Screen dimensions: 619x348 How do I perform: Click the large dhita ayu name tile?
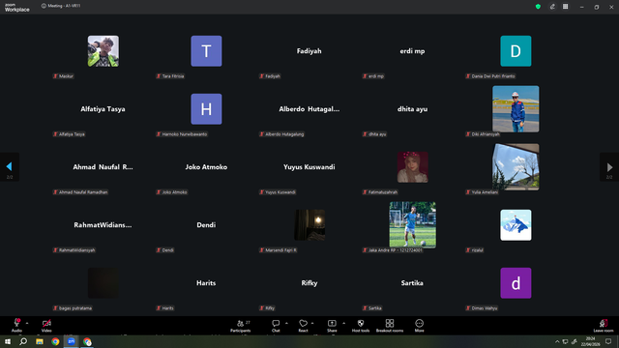coord(412,109)
